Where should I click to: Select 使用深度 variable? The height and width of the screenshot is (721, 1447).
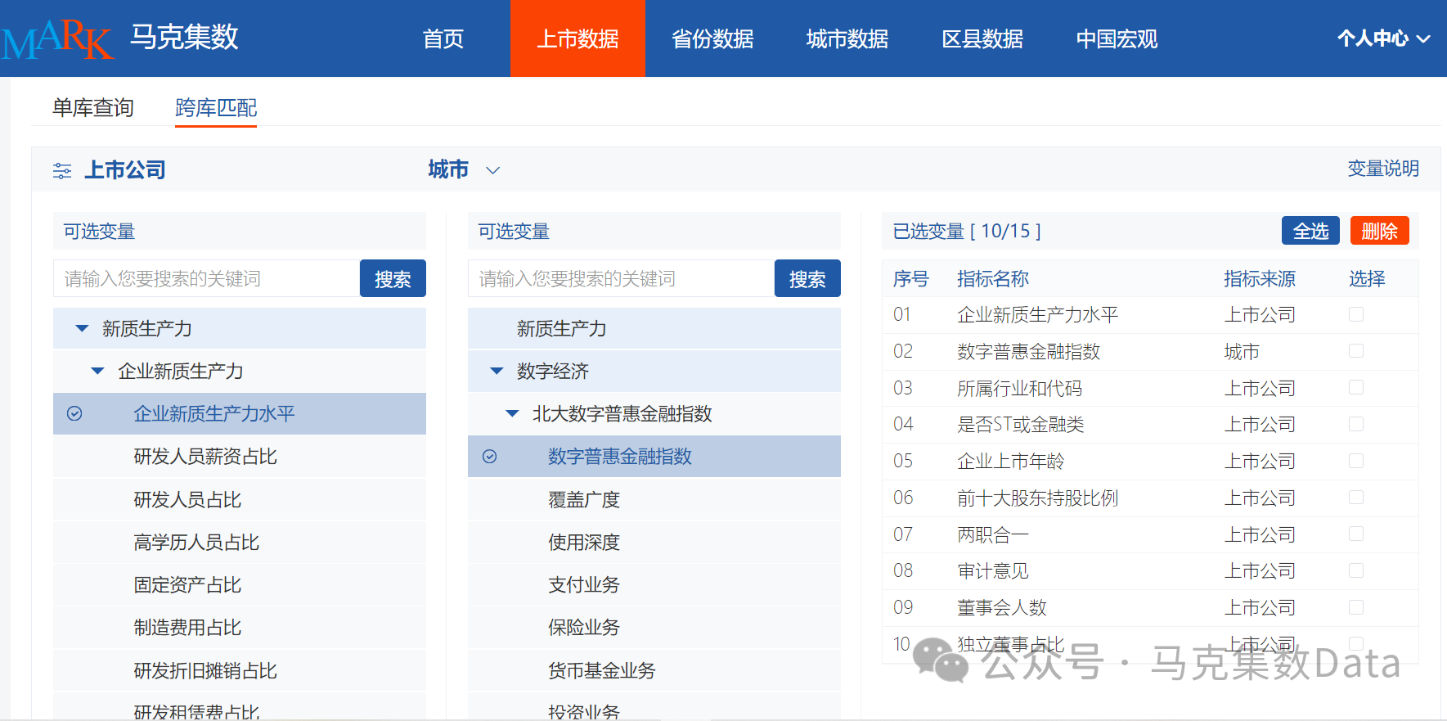[x=654, y=542]
